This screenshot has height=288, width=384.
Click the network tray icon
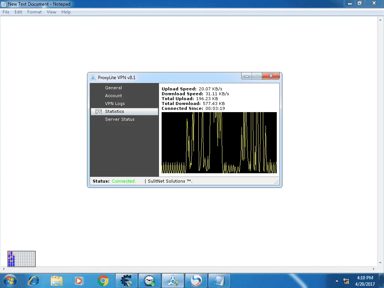click(x=346, y=281)
